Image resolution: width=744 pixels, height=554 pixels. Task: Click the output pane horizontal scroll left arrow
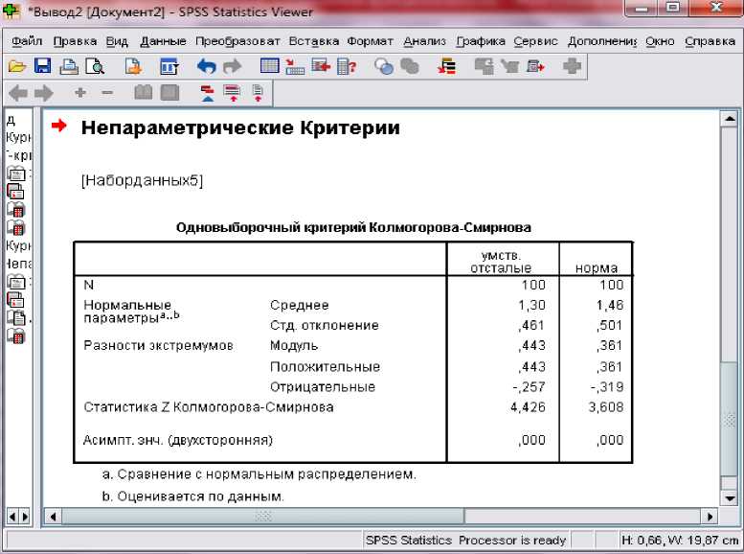[x=53, y=516]
